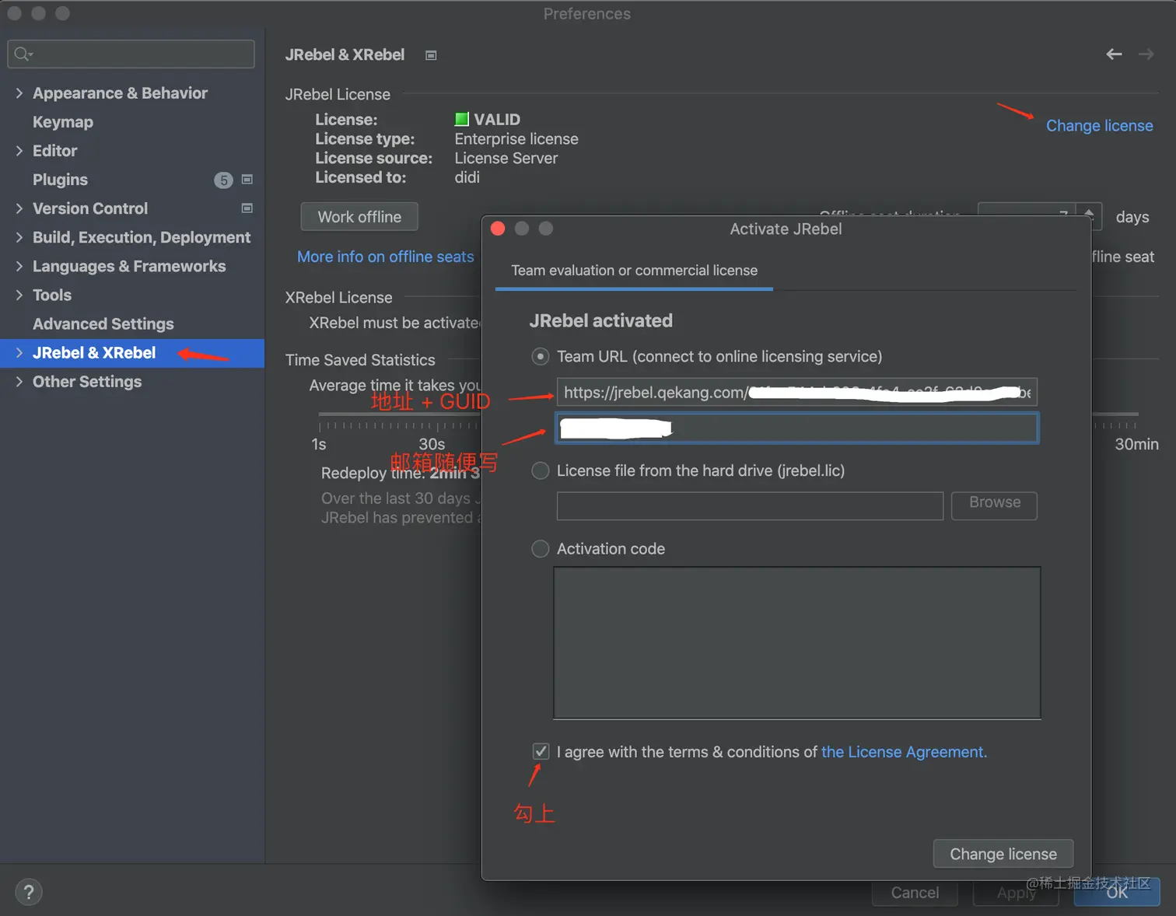The width and height of the screenshot is (1176, 916).
Task: Click inside the Activation code text area
Action: point(797,643)
